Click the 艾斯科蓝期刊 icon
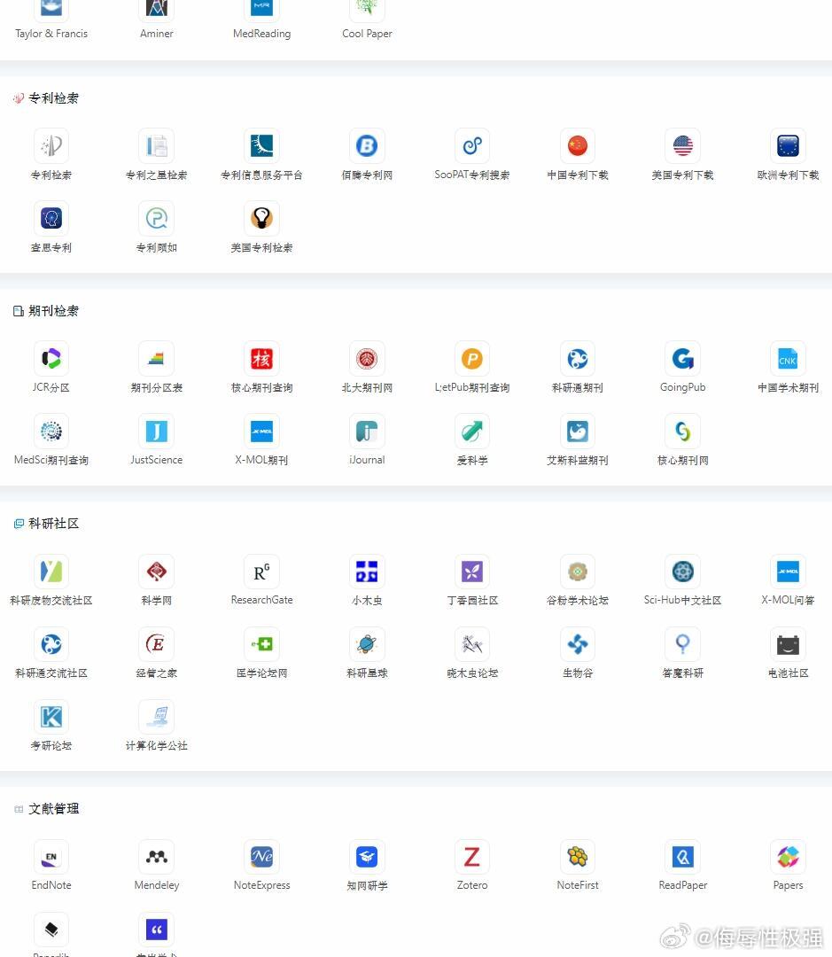 click(x=578, y=431)
